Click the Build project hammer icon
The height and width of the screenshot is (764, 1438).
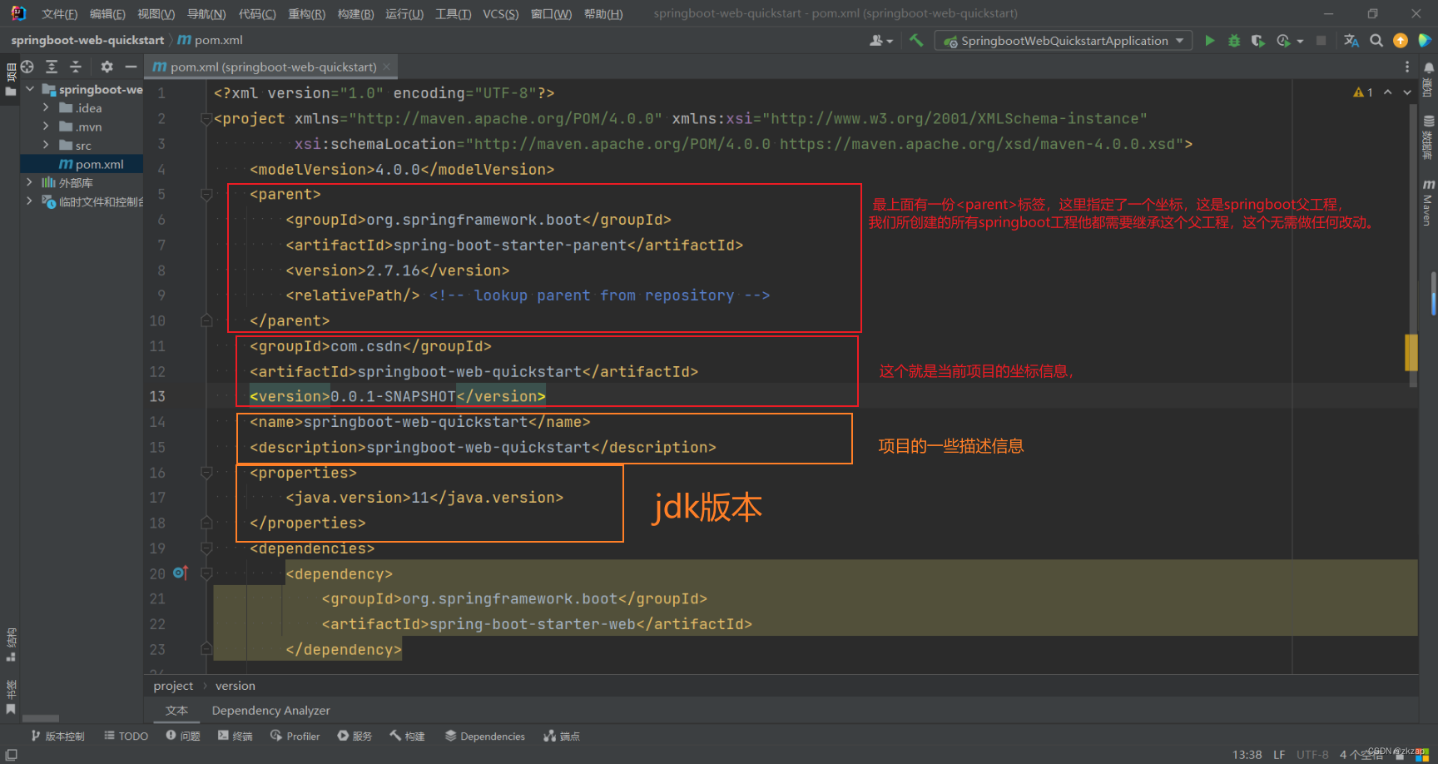(x=916, y=40)
